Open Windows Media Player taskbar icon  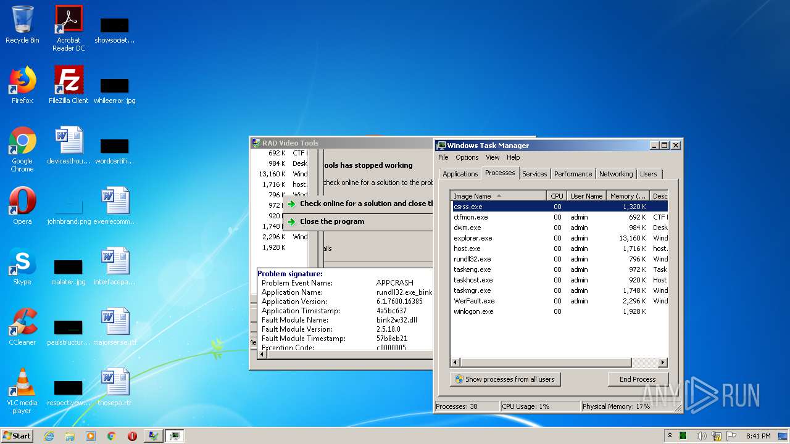coord(91,436)
